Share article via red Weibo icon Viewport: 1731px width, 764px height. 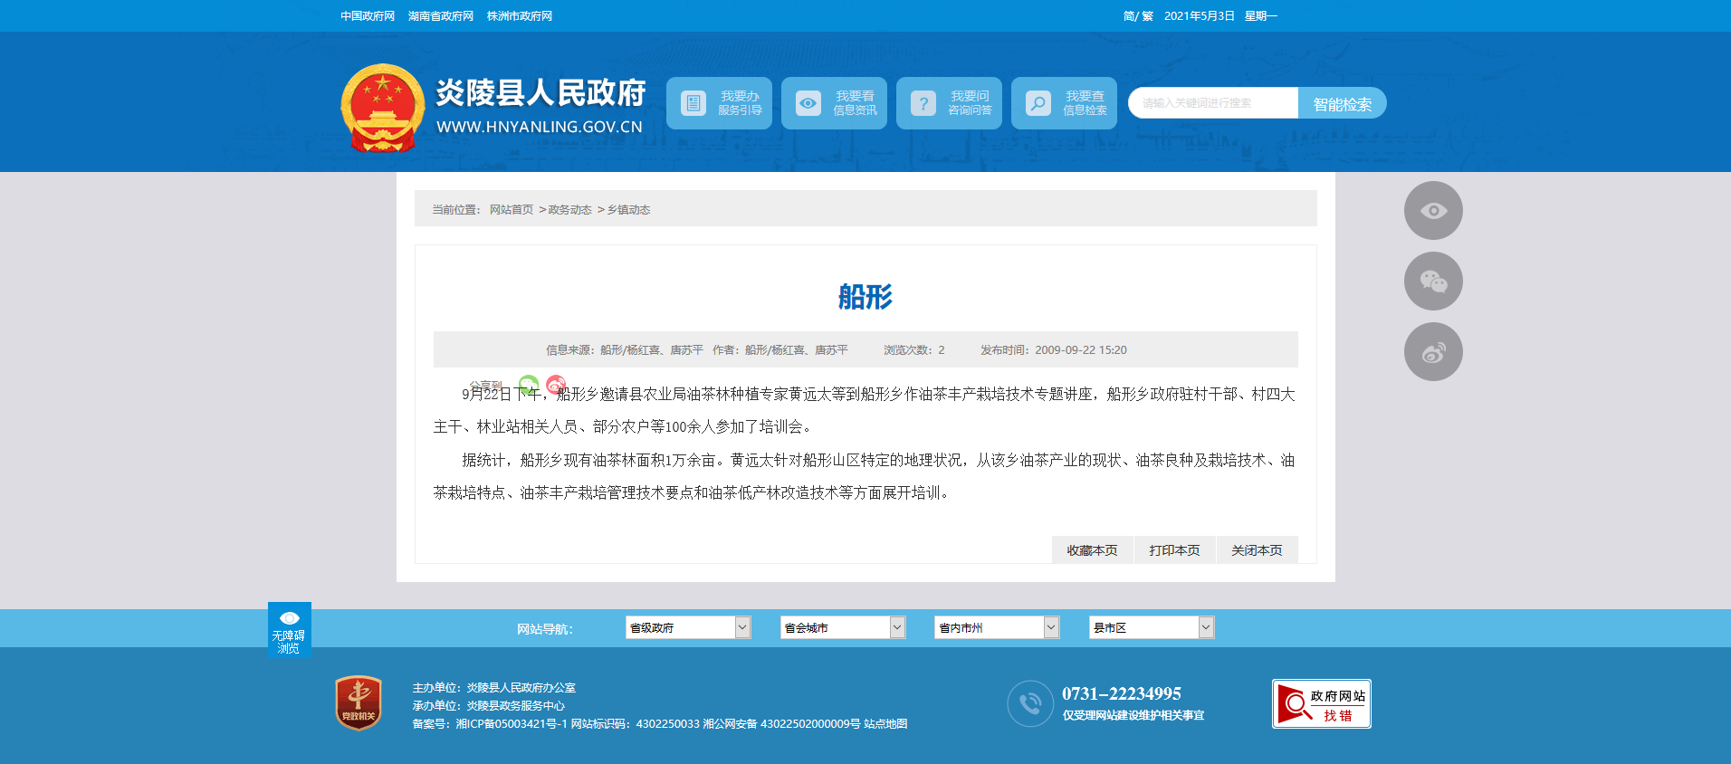pyautogui.click(x=556, y=384)
